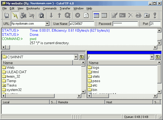Click the Port input field

(155, 24)
